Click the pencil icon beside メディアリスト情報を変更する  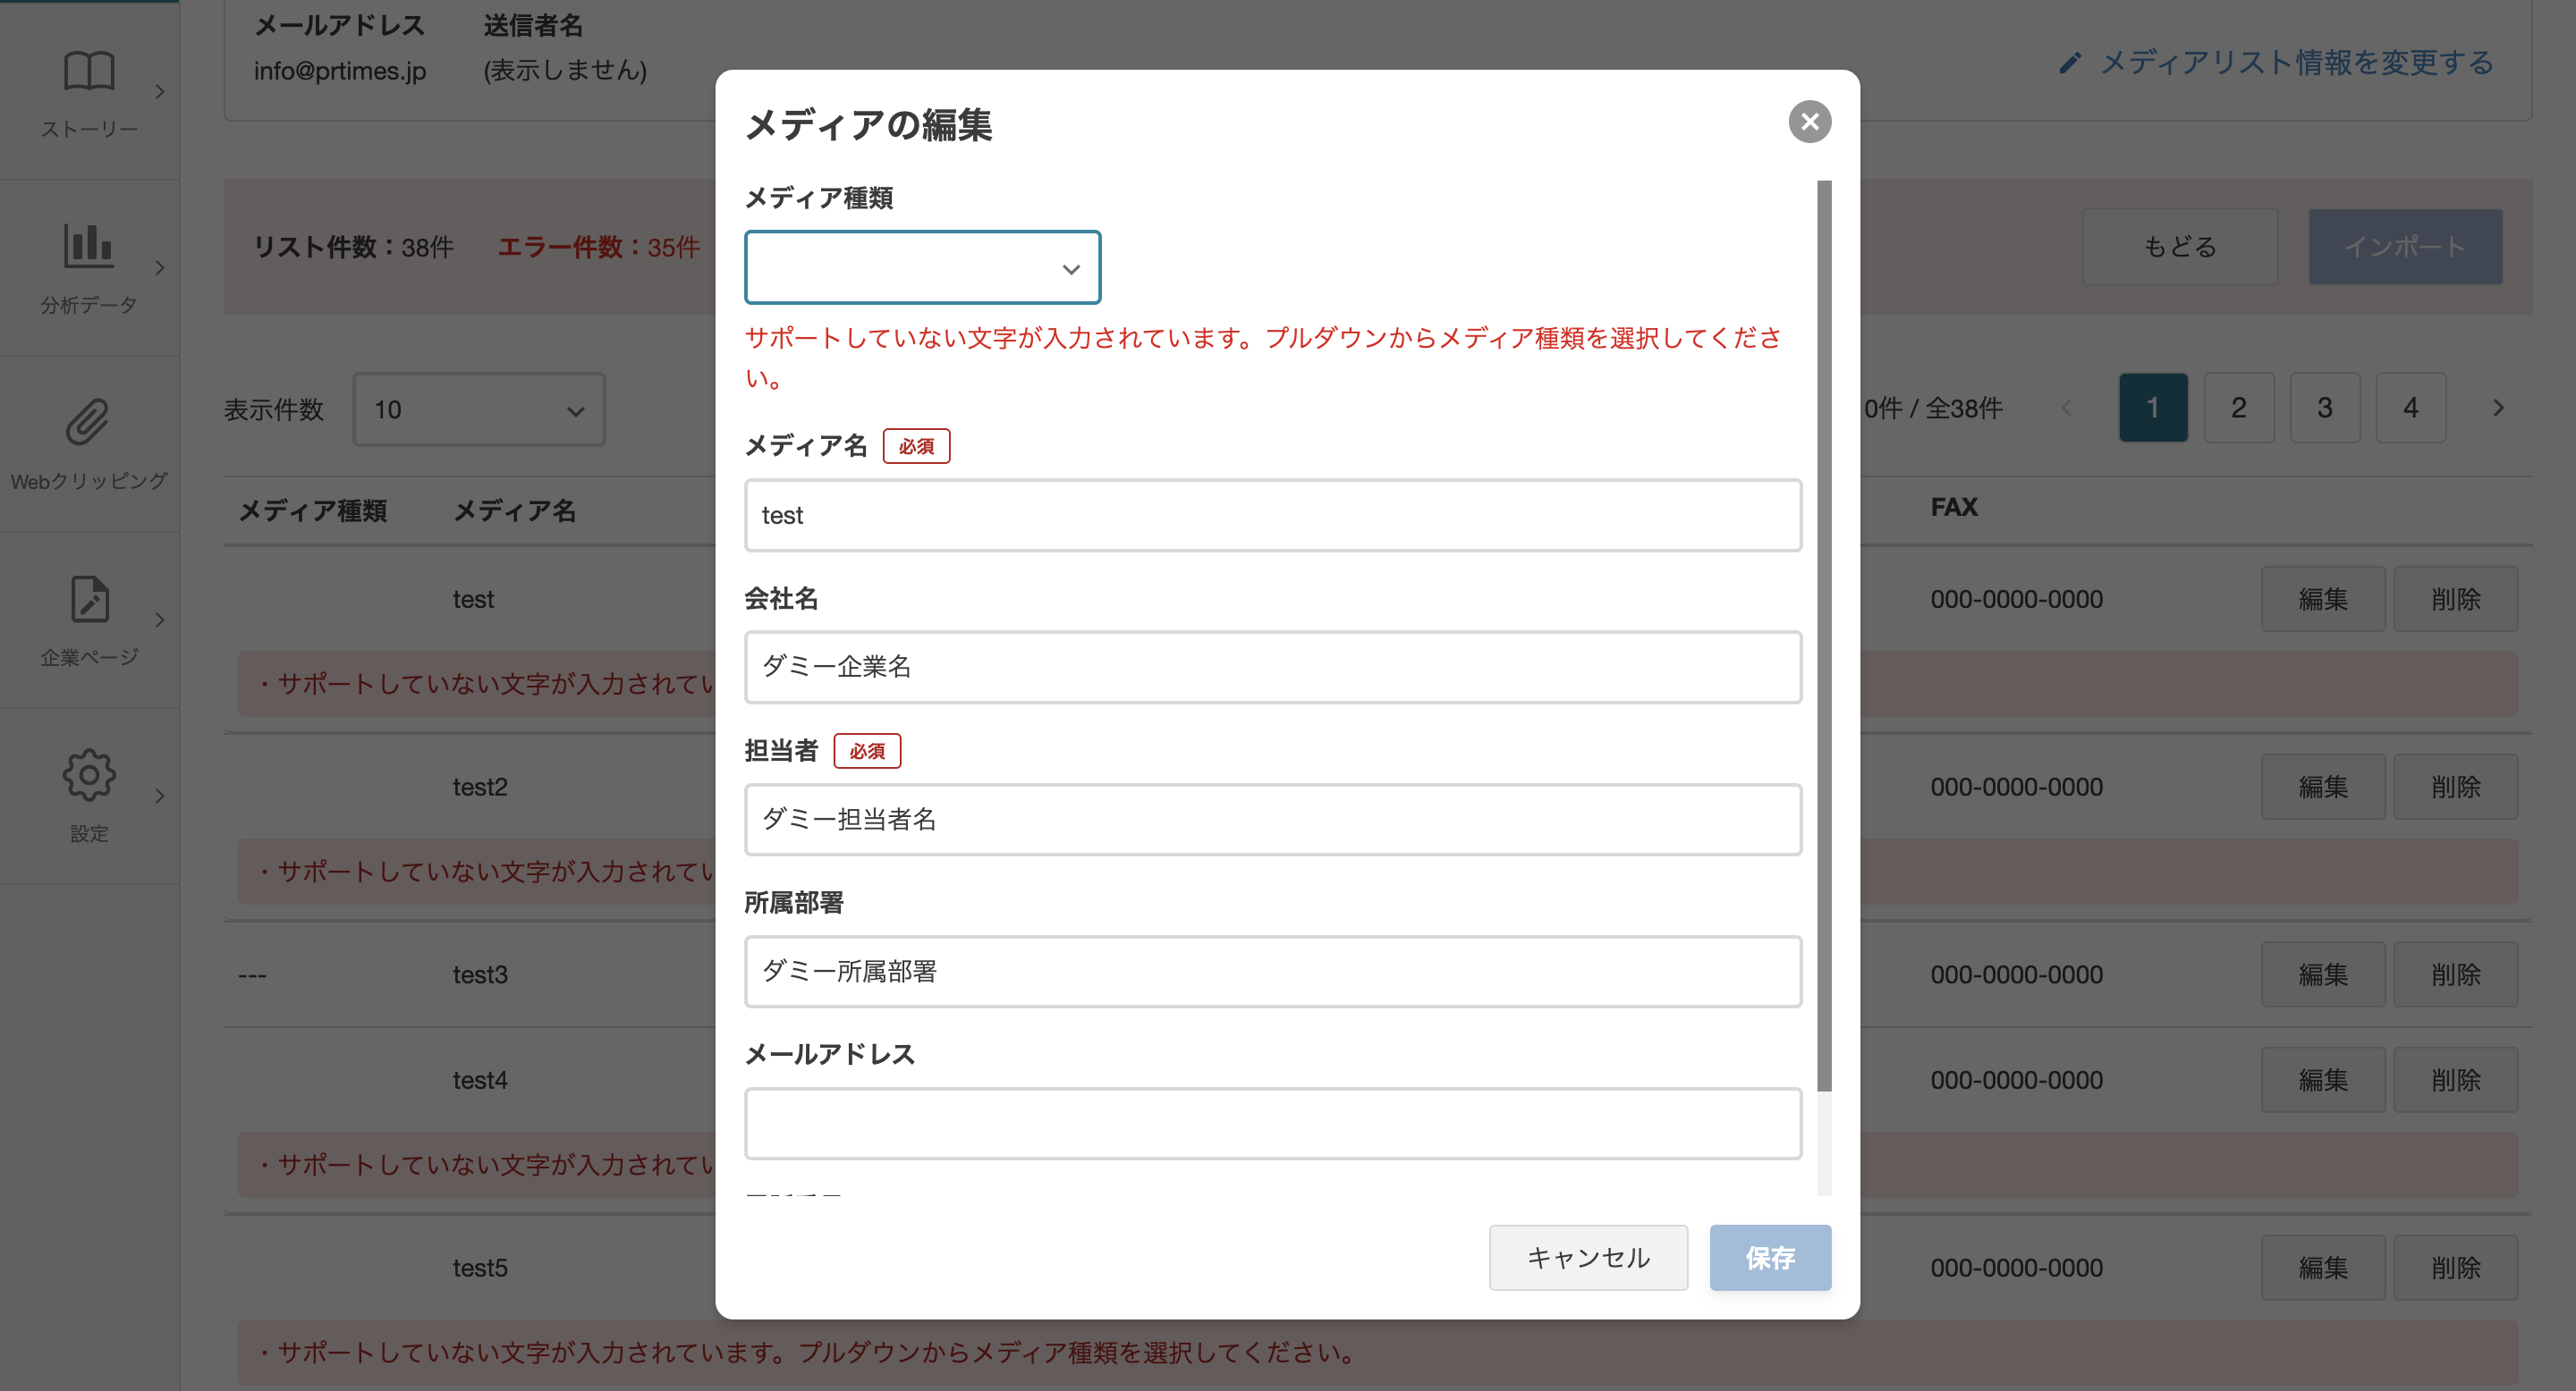point(2070,63)
